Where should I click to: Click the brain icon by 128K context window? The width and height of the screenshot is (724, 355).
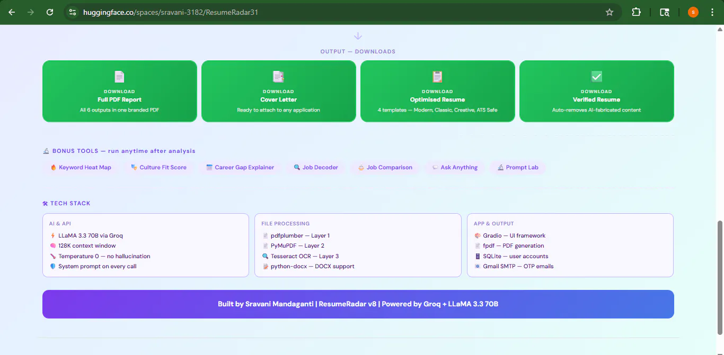(x=53, y=245)
